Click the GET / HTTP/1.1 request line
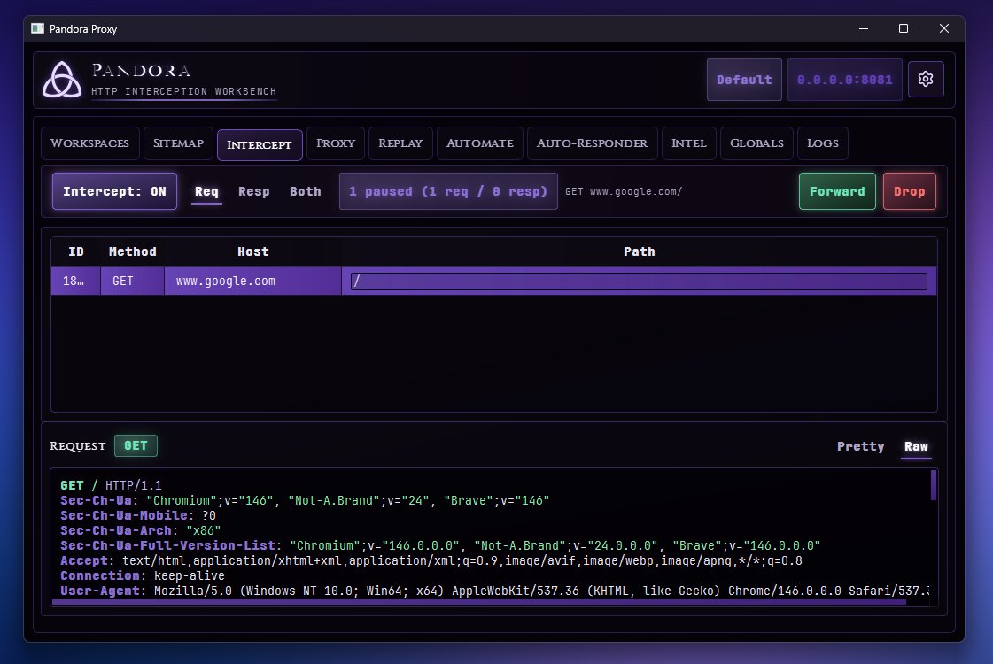993x664 pixels. point(111,485)
